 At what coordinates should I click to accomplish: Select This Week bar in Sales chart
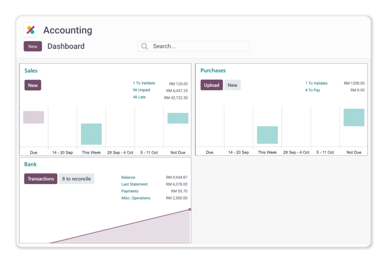pyautogui.click(x=91, y=134)
